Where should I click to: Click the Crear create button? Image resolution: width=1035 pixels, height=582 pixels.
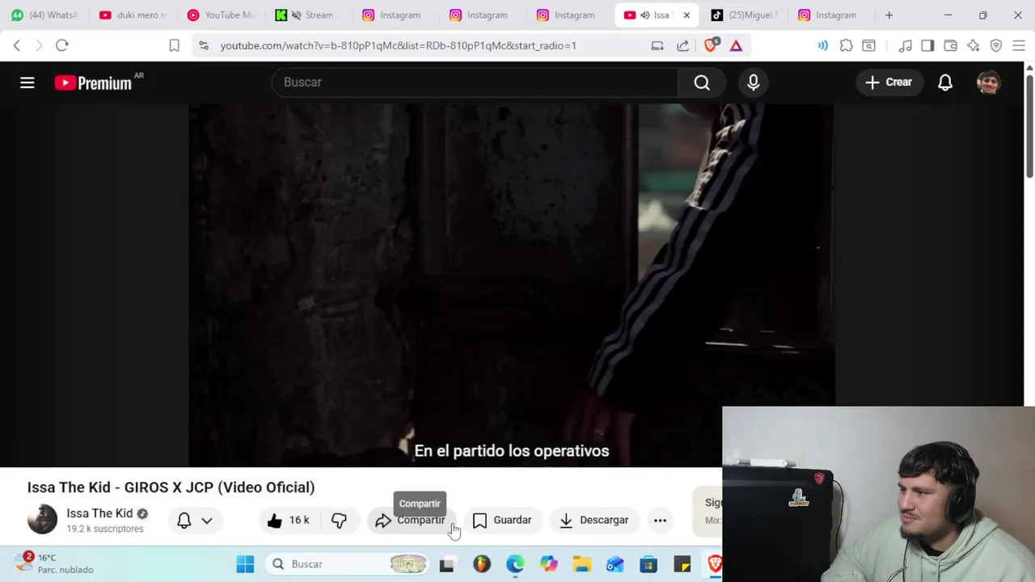(889, 82)
